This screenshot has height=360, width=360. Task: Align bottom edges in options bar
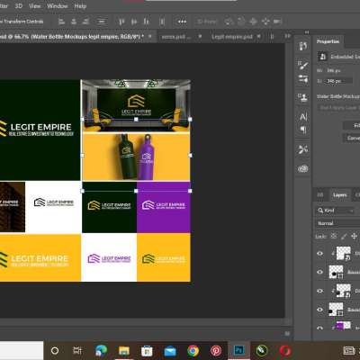(x=146, y=22)
